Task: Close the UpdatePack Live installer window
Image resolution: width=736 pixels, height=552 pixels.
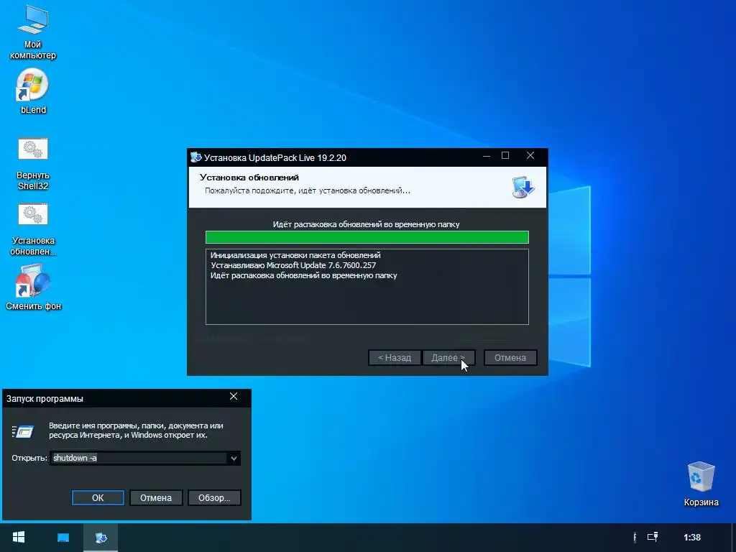Action: point(530,156)
